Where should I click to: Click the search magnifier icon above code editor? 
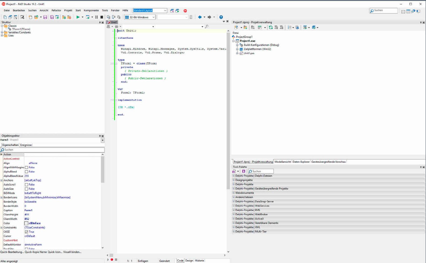coord(207,27)
